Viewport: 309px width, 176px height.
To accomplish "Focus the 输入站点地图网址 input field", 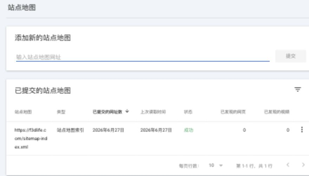I will coord(143,57).
